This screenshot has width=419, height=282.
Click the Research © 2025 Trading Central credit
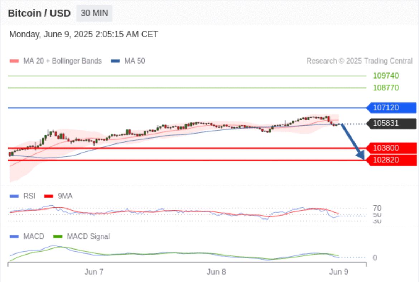359,61
